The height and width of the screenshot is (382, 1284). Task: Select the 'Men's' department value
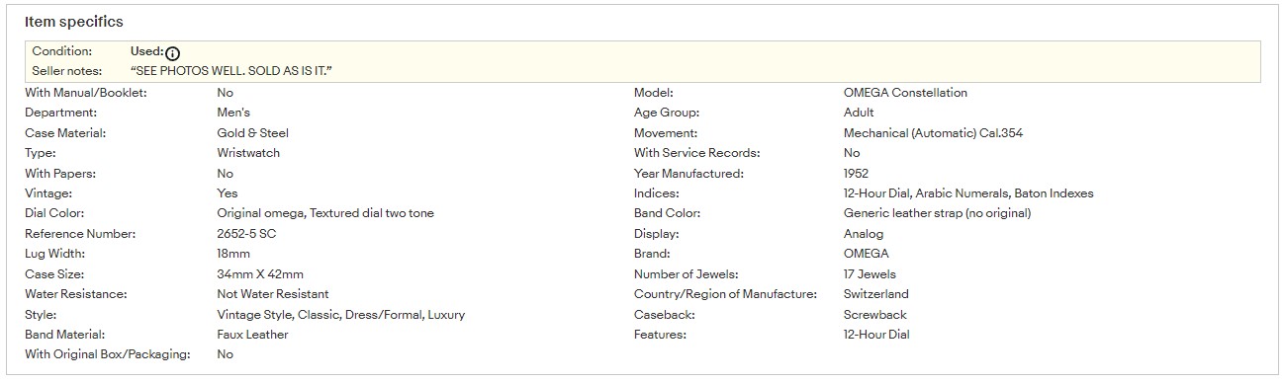(233, 113)
